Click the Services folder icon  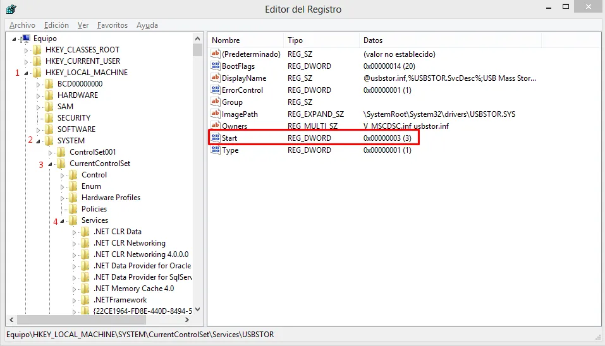coord(73,220)
